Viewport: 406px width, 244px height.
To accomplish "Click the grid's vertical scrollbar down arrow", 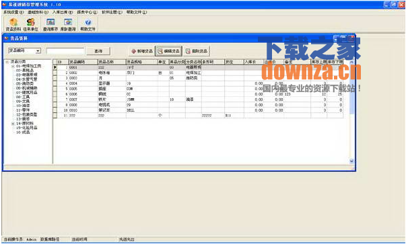I will coord(351,161).
